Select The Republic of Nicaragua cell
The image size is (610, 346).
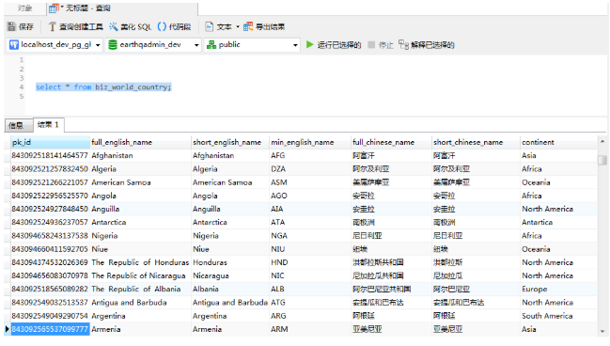coord(140,275)
